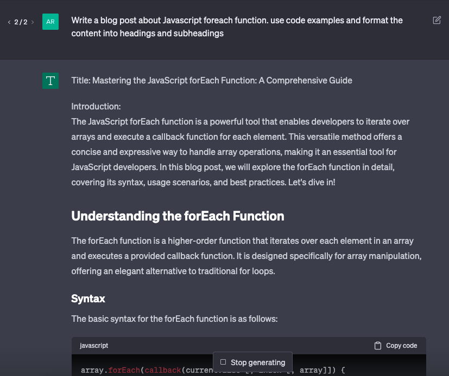Click the stop square icon

tap(223, 362)
